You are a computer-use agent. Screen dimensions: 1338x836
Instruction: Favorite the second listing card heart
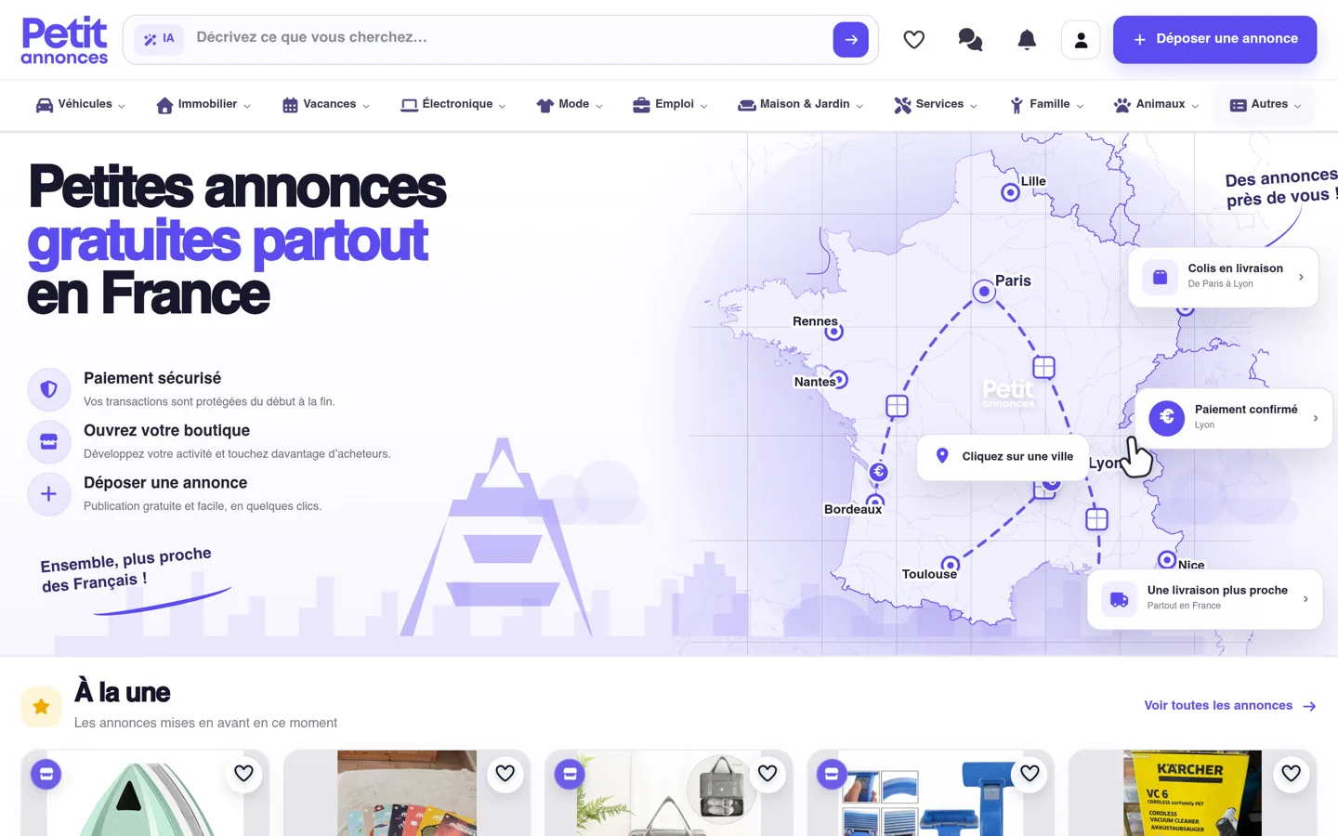(505, 773)
